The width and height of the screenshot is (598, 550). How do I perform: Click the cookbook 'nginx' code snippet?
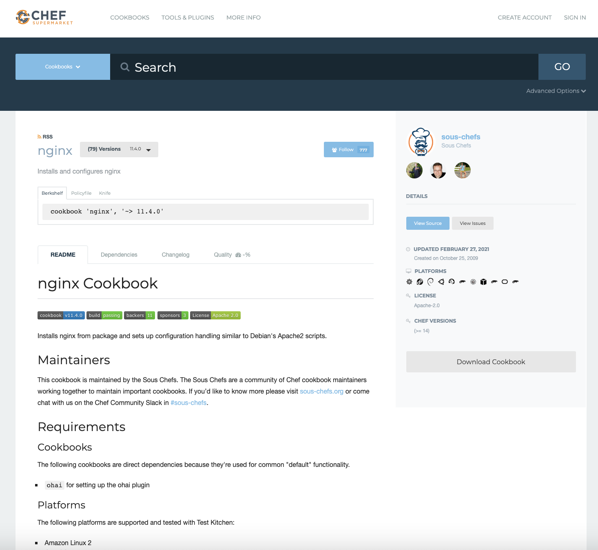206,212
